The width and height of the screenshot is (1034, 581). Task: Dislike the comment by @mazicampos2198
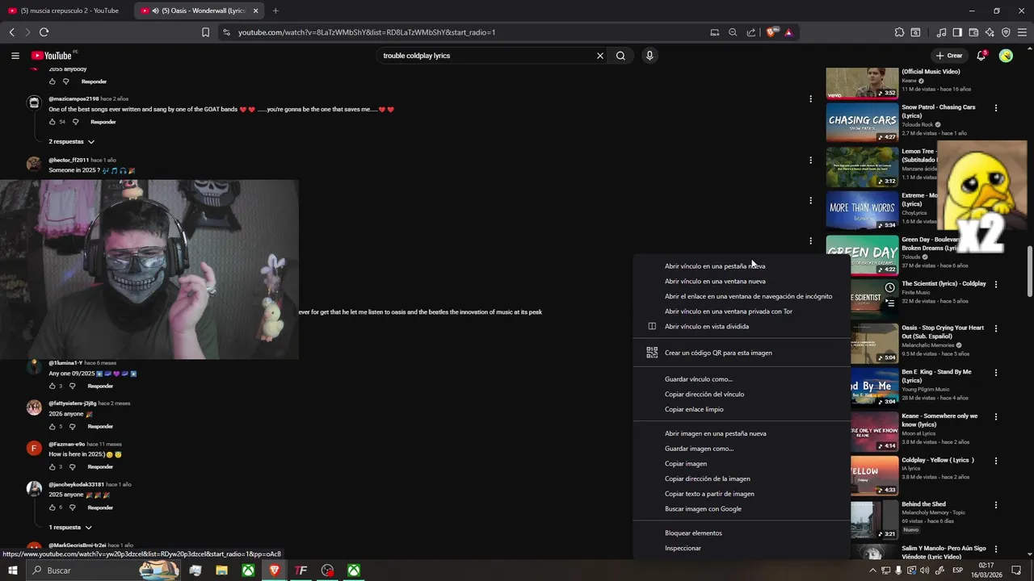[x=75, y=122]
